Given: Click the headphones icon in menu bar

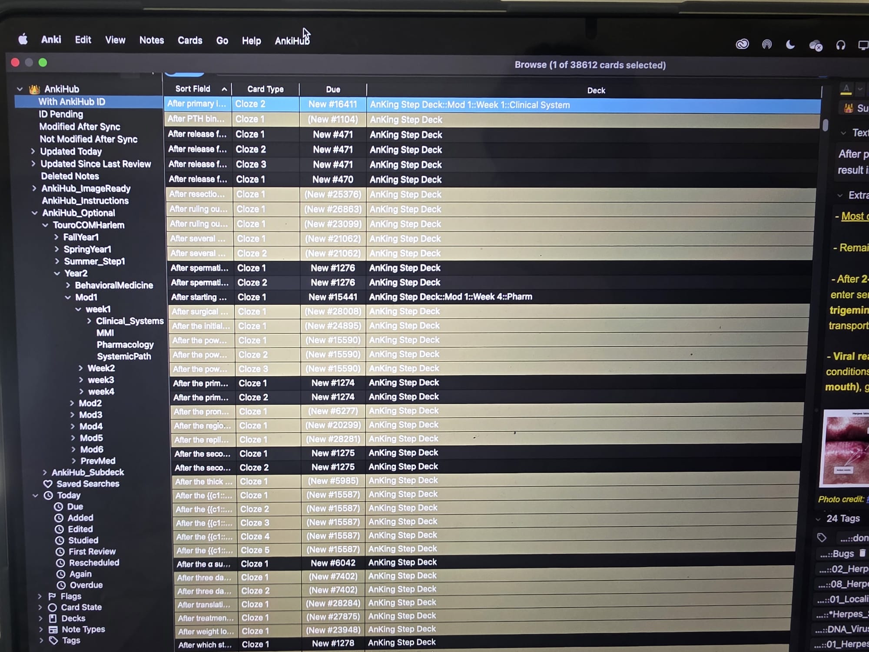Looking at the screenshot, I should (840, 45).
